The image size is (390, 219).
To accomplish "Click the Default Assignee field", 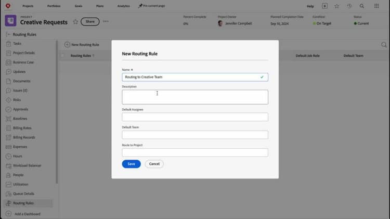I will (x=195, y=117).
